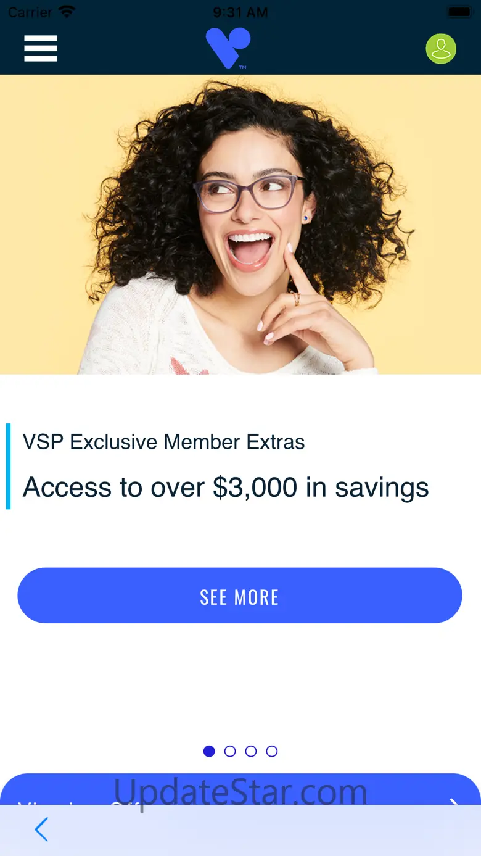Tap the Wi-Fi status icon

(67, 11)
